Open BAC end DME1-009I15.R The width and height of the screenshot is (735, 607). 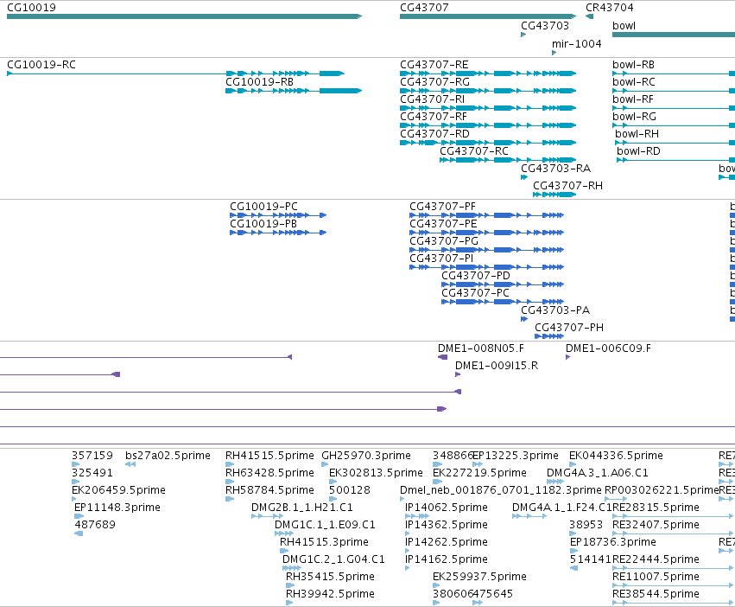coord(458,374)
